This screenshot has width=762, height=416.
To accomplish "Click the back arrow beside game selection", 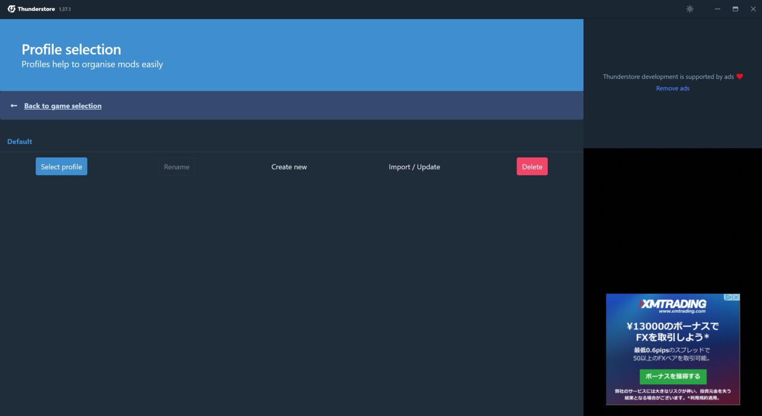I will [13, 105].
